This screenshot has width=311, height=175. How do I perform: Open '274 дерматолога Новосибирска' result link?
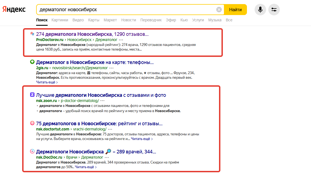tap(92, 34)
